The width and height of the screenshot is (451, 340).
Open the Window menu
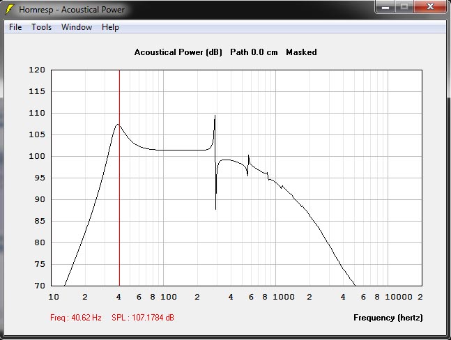77,27
